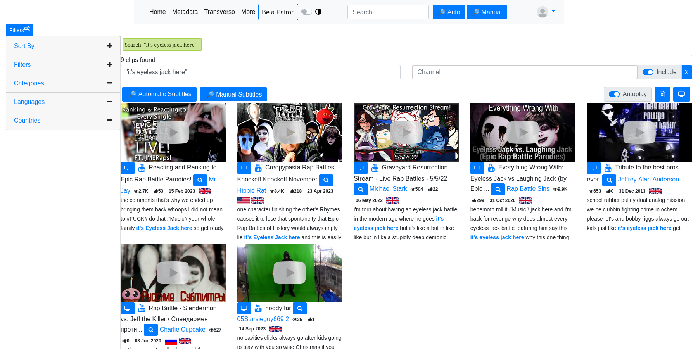Screen dimensions: 698x349
Task: Click monitor icon under Everything Wrong With thumbnail
Action: [477, 168]
